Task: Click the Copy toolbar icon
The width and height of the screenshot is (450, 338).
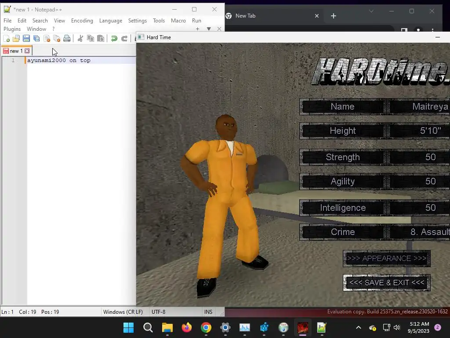Action: (91, 39)
